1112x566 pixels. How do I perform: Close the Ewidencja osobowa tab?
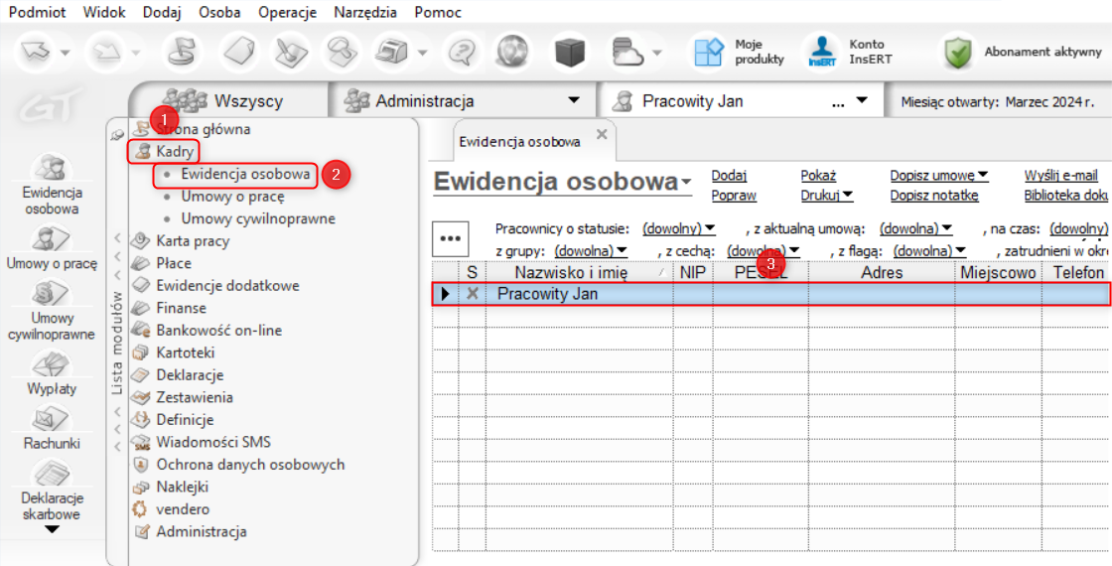coord(602,134)
